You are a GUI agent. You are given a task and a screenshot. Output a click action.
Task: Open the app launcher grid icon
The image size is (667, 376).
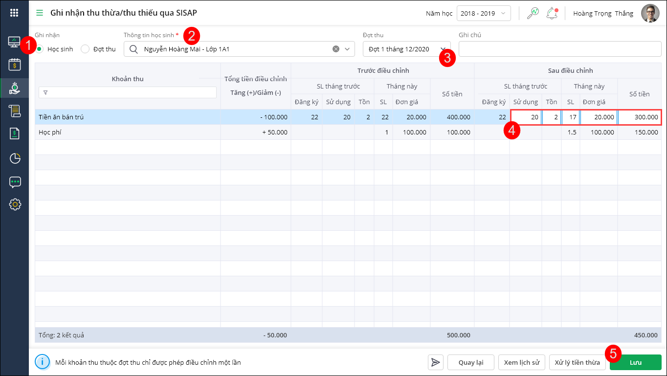tap(15, 13)
